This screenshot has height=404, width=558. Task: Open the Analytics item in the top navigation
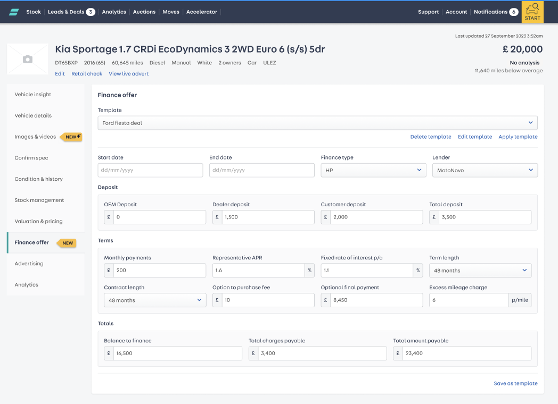coord(114,12)
